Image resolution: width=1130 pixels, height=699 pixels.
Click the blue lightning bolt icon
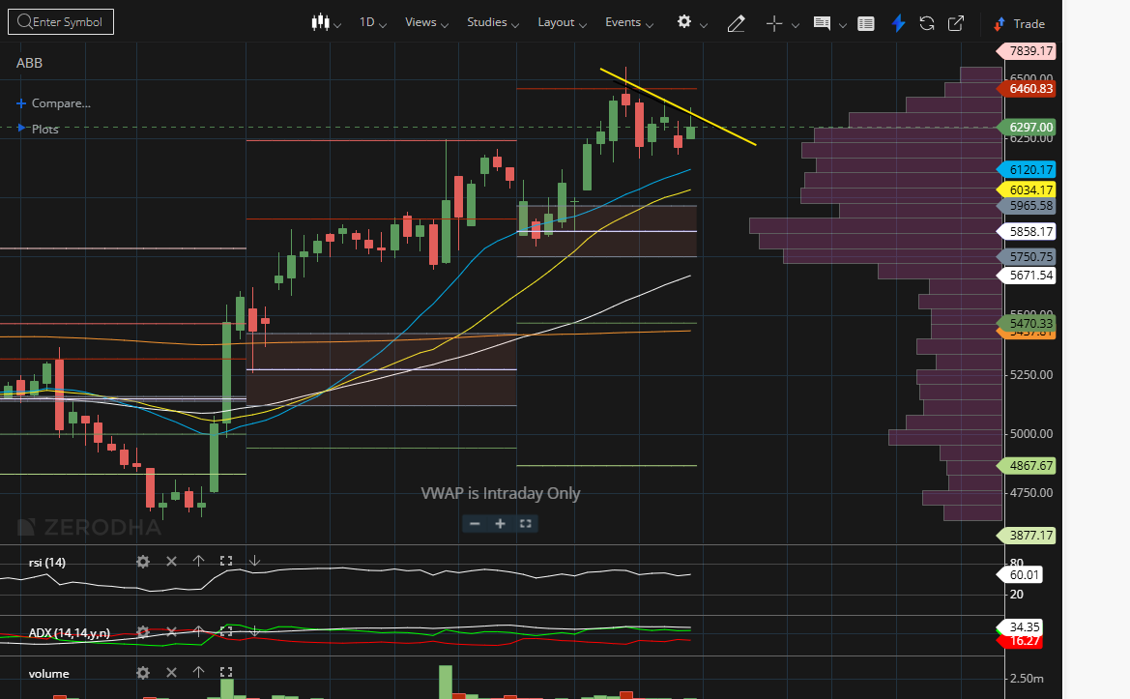pyautogui.click(x=898, y=23)
